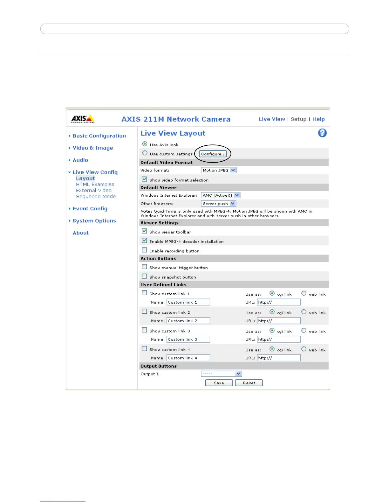Viewport: 389px width, 504px height.
Task: Check Show manual trigger button
Action: [x=145, y=267]
